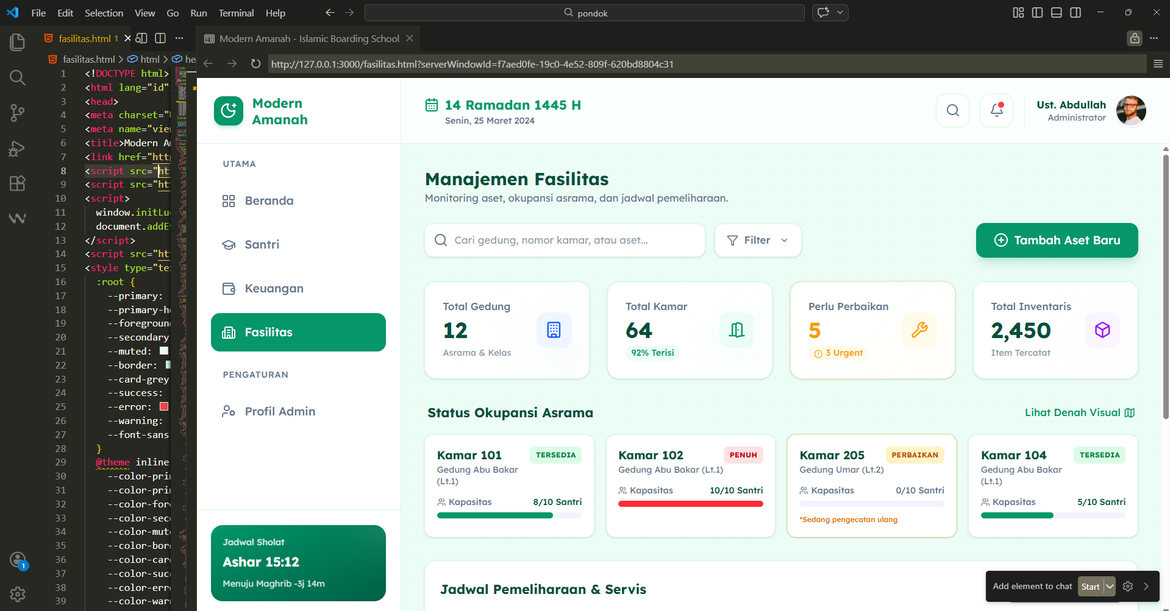Open the Explorer view in activity bar

point(17,42)
